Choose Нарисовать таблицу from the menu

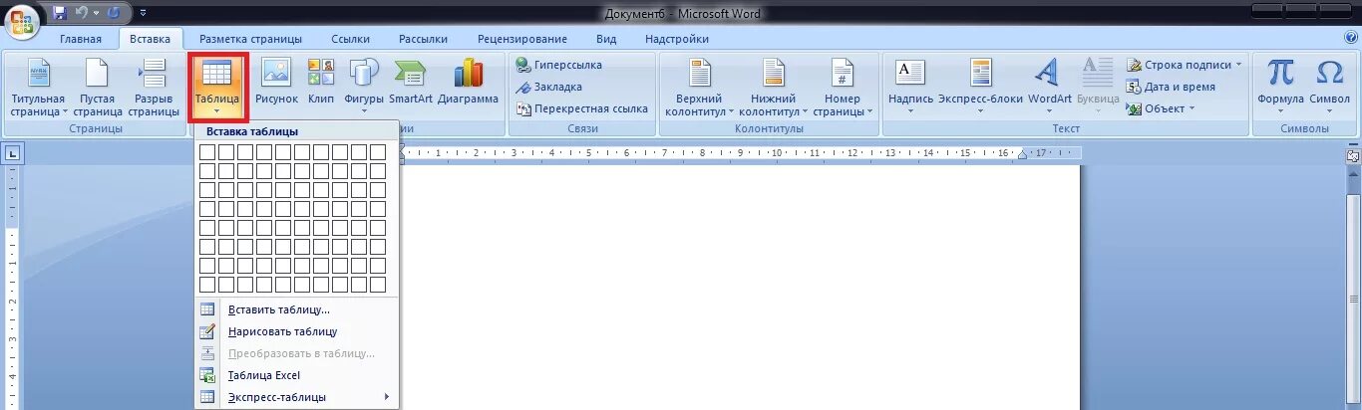point(297,331)
